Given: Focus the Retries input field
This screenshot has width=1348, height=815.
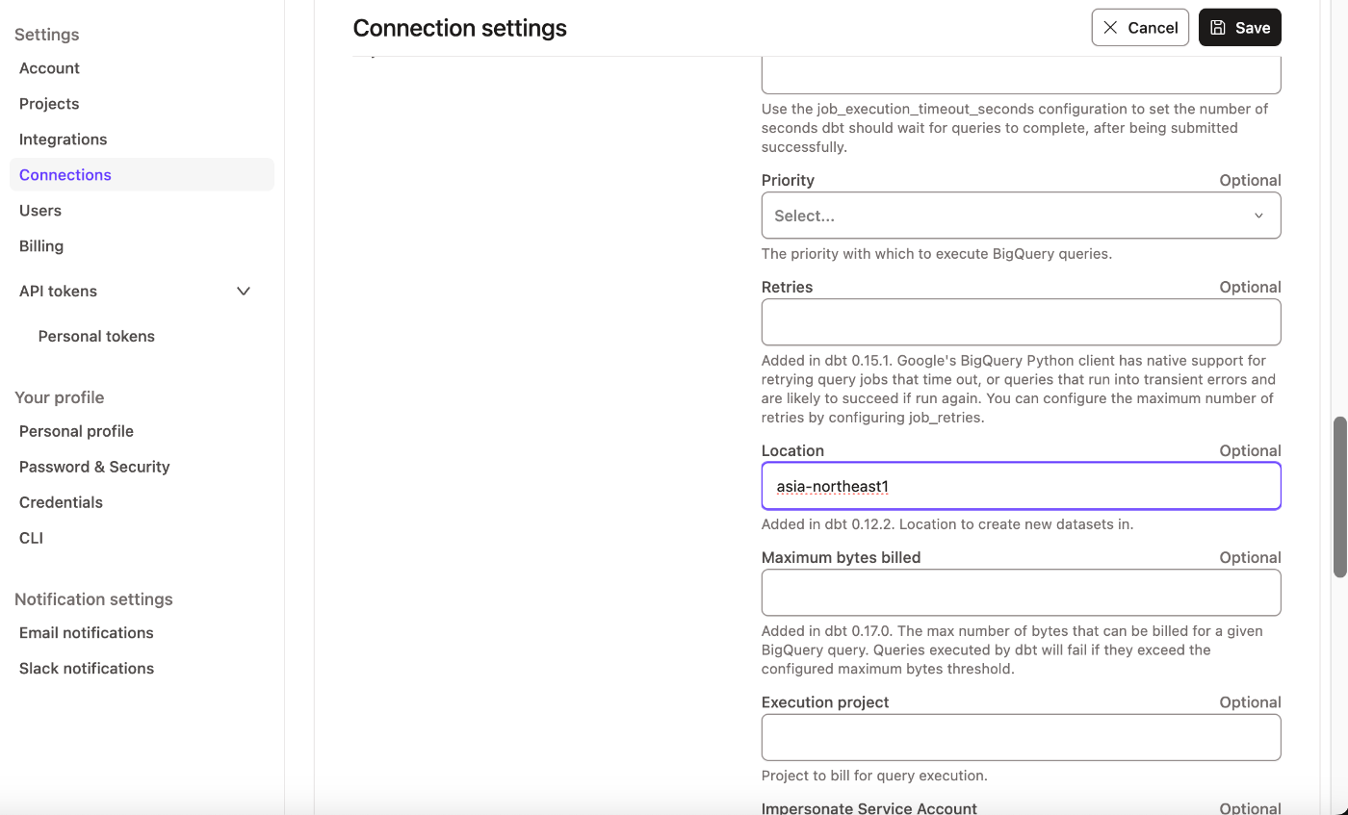Looking at the screenshot, I should (1021, 322).
